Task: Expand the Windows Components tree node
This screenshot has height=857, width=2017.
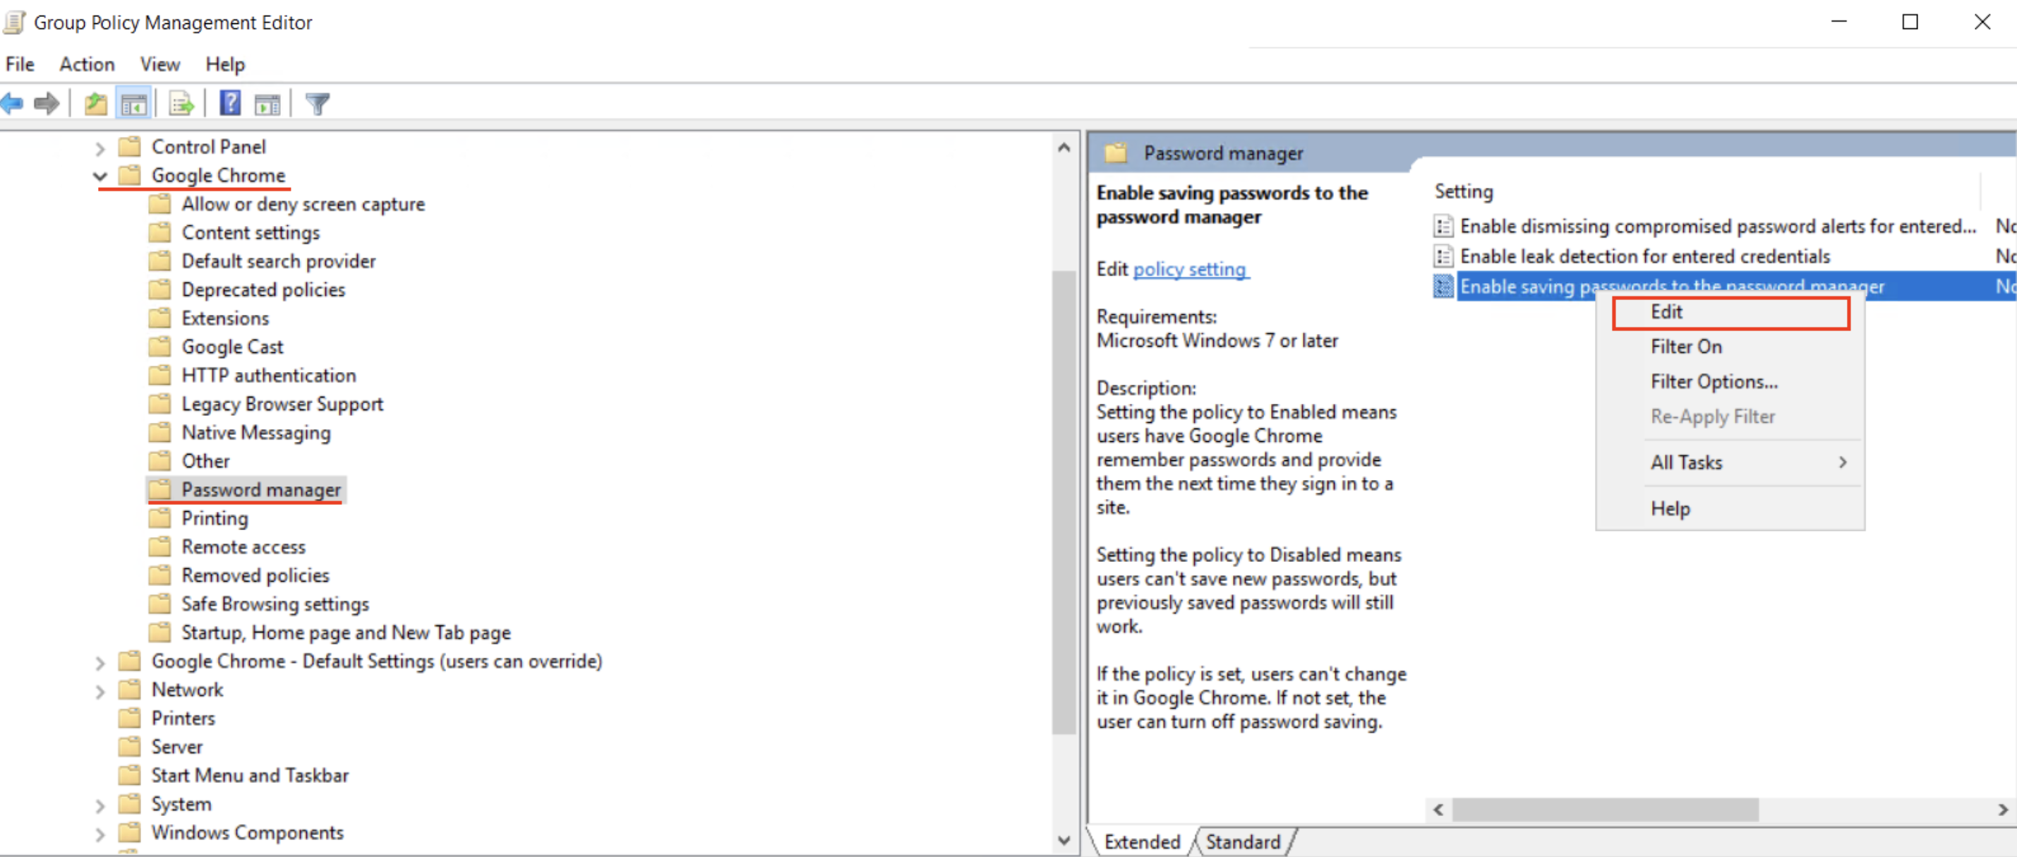Action: pos(100,834)
